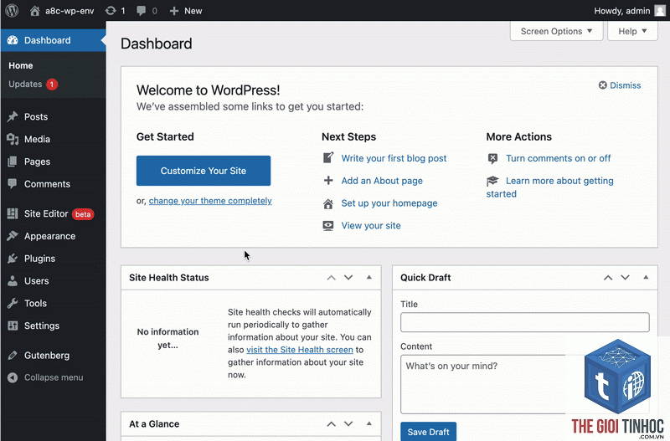Click the a8c-wp-env site name
The image size is (670, 441).
[70, 11]
